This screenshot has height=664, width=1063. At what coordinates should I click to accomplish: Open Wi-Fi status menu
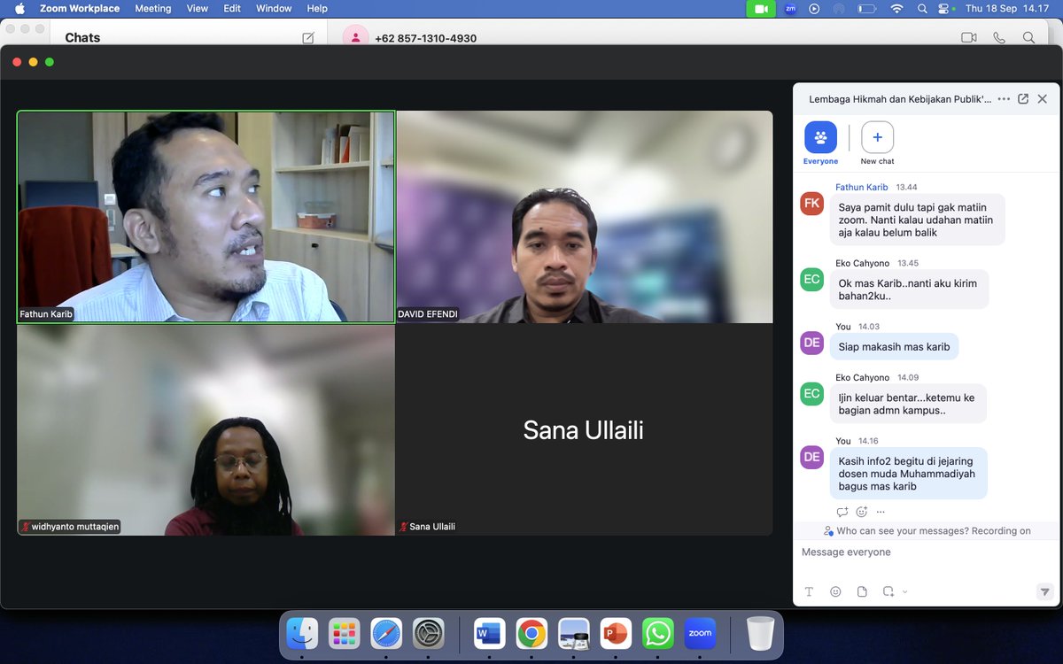coord(896,9)
